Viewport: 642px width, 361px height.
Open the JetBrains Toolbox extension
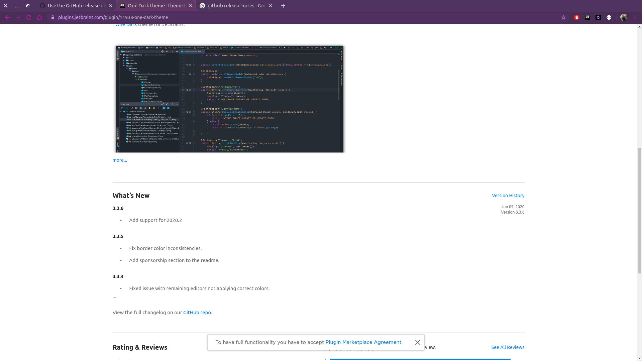587,17
